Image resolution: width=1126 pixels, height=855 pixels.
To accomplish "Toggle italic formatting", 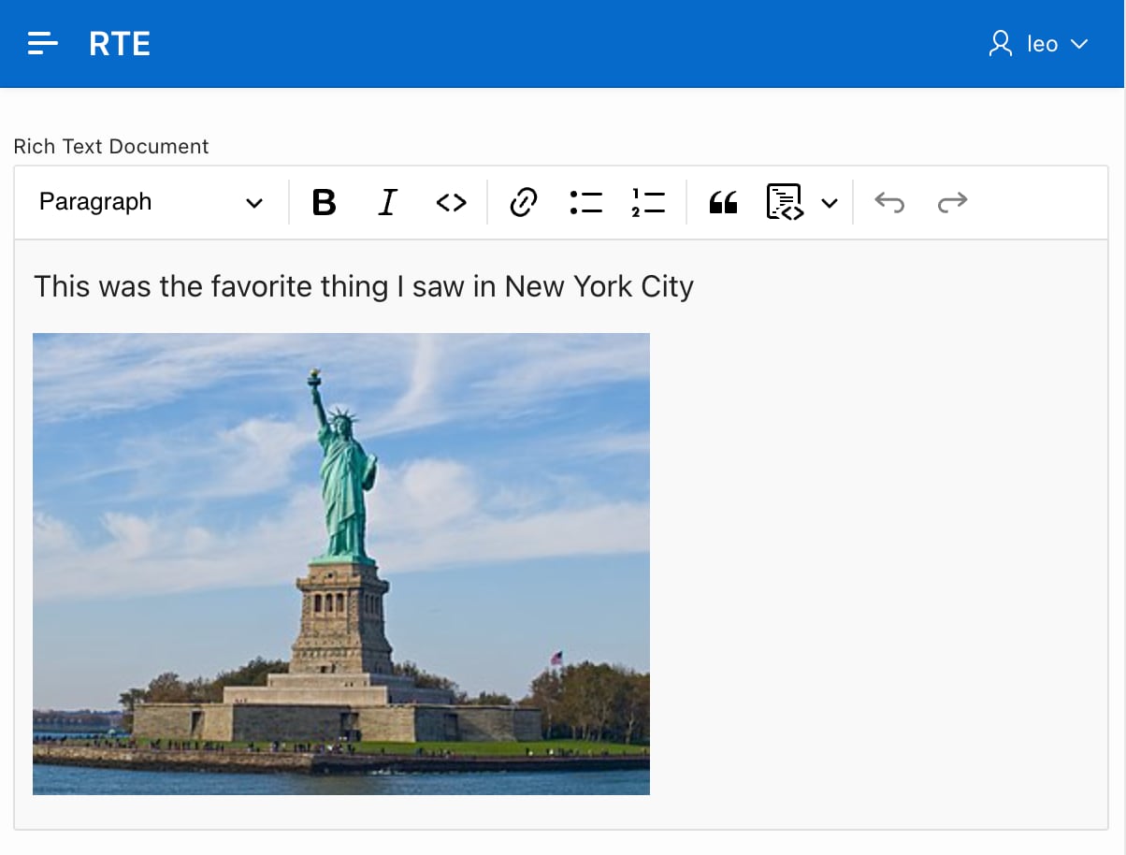I will (387, 202).
